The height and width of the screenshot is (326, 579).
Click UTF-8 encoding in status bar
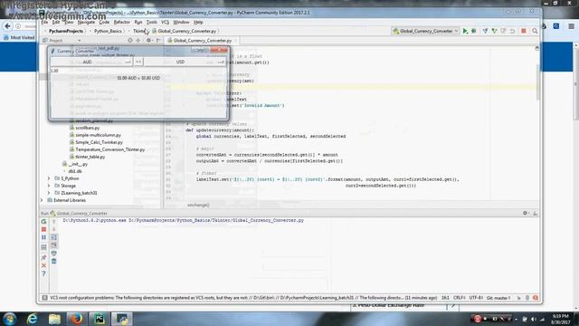point(476,298)
